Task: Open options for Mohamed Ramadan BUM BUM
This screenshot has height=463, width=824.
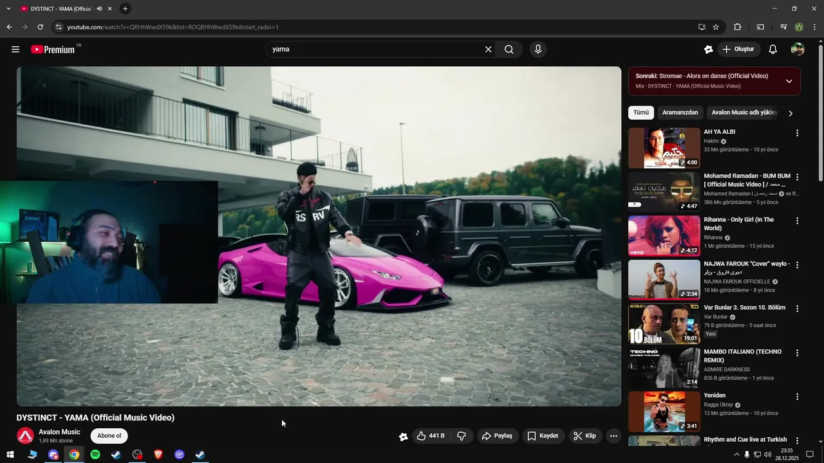Action: 797,177
